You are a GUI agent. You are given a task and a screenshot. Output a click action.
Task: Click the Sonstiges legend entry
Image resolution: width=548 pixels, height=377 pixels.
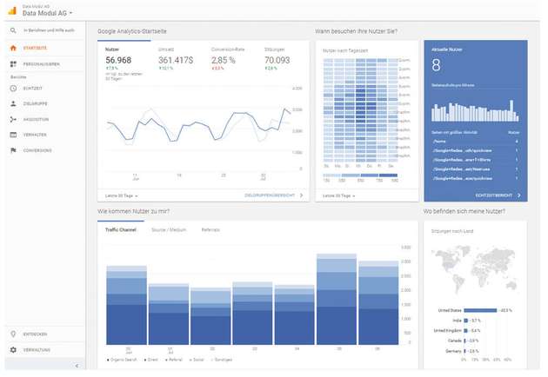(x=222, y=360)
